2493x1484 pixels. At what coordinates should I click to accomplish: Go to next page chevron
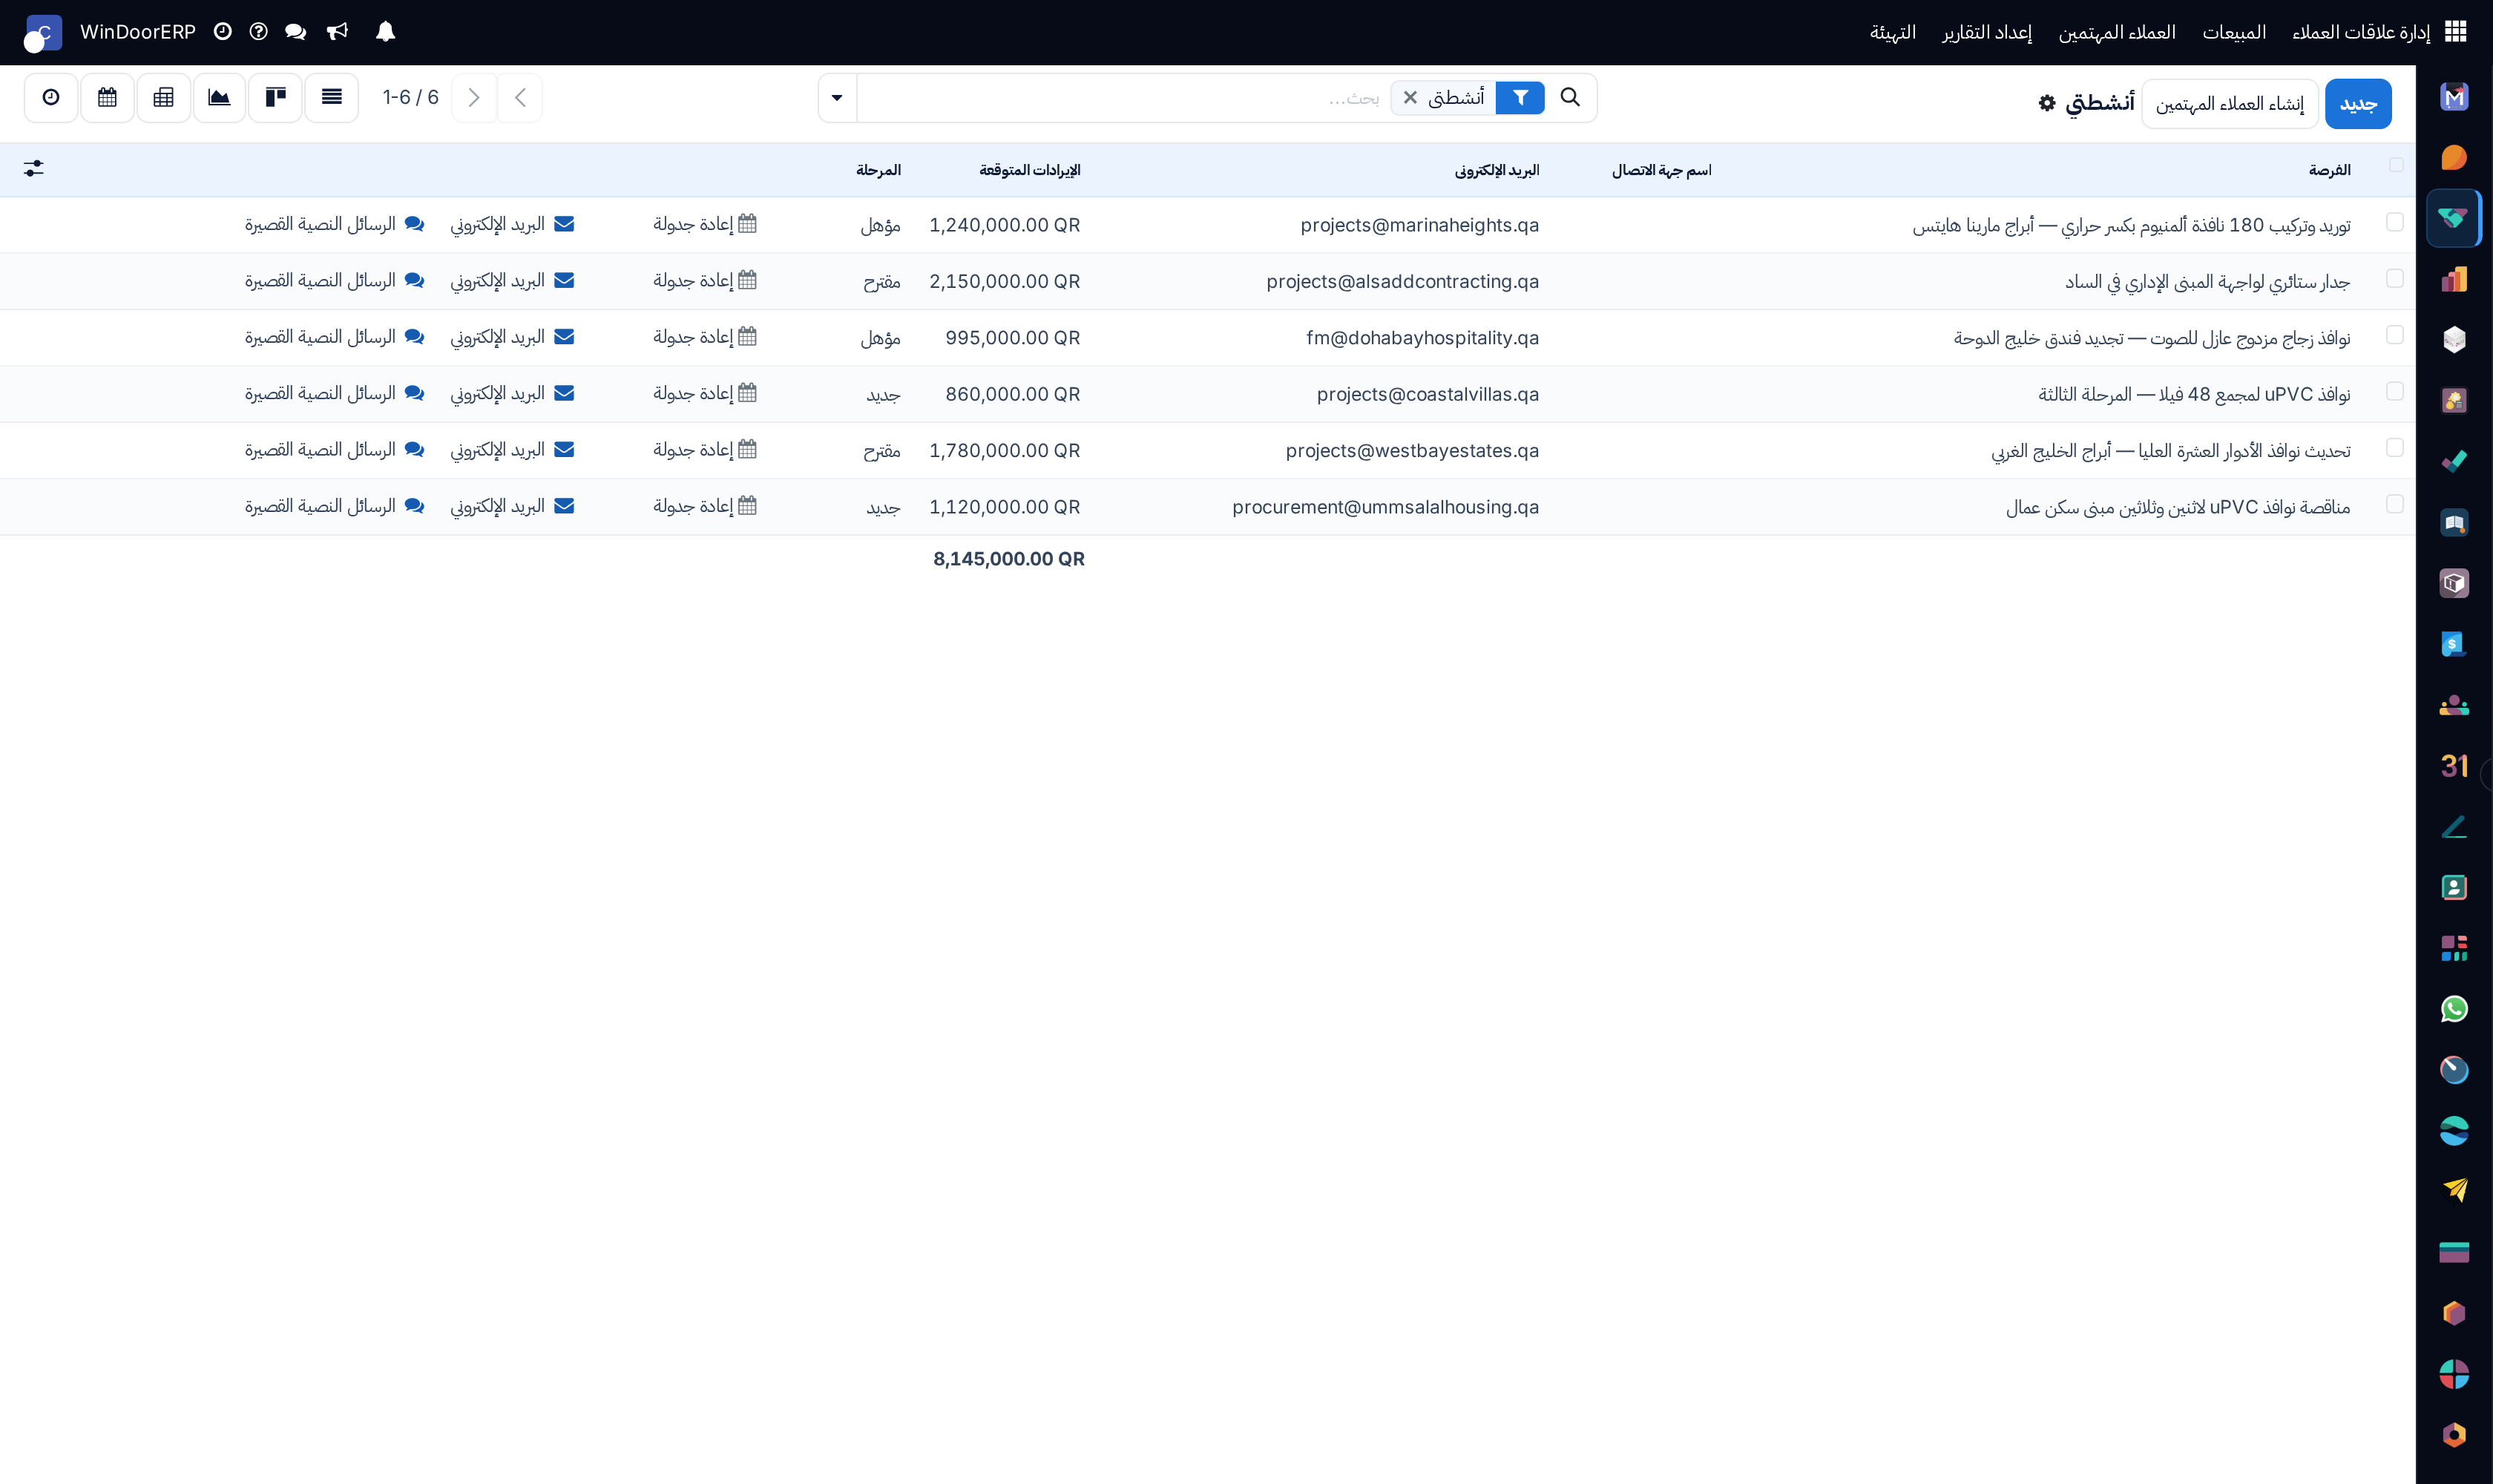pos(474,97)
